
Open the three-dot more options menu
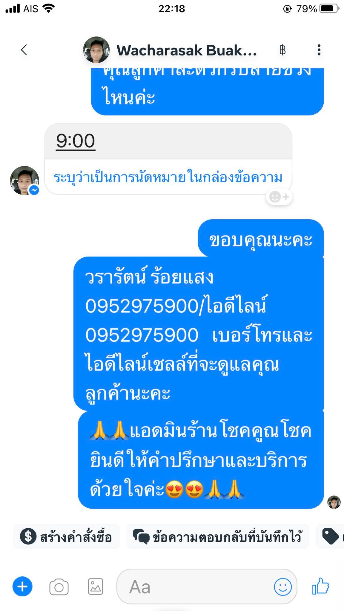pyautogui.click(x=319, y=50)
